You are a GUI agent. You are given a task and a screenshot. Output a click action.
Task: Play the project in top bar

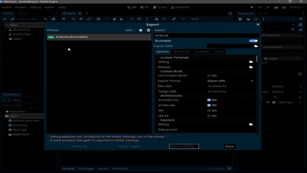[252, 7]
